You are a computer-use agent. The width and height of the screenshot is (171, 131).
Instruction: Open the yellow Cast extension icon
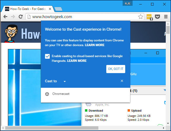[x=149, y=17]
